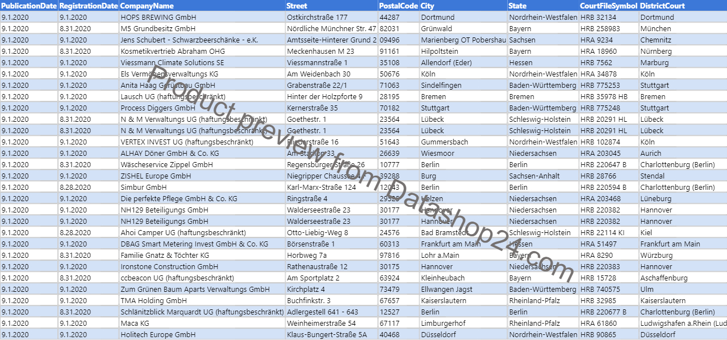Select district court Aschaffenburg
This screenshot has height=340, width=727.
coord(683,278)
